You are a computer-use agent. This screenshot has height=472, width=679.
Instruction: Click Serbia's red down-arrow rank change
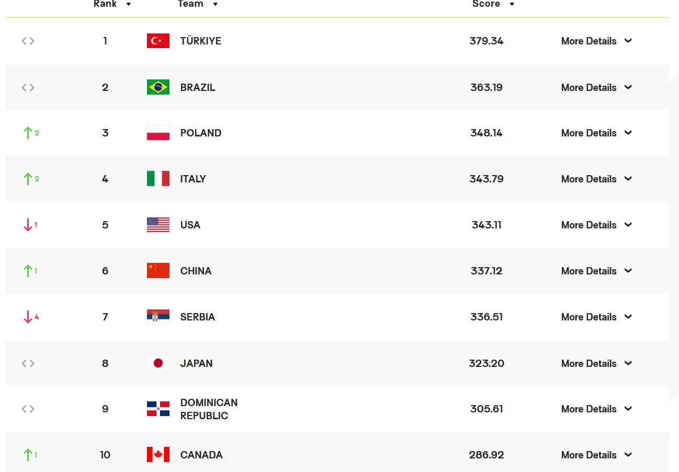pyautogui.click(x=29, y=317)
